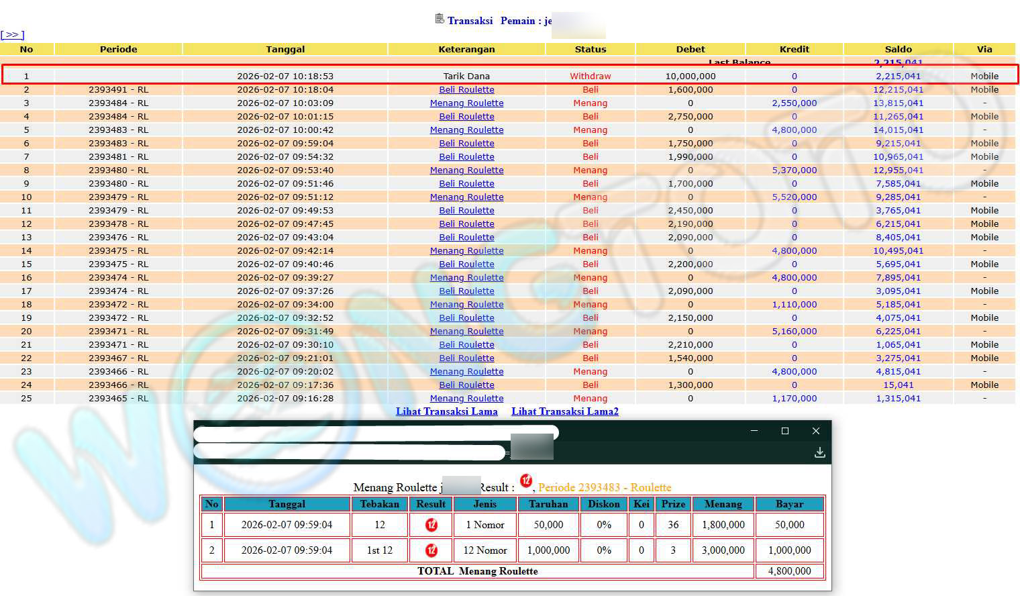Open Menang Roulette entry at 10:00:42
Screen dimensions: 1020x596
click(x=466, y=130)
